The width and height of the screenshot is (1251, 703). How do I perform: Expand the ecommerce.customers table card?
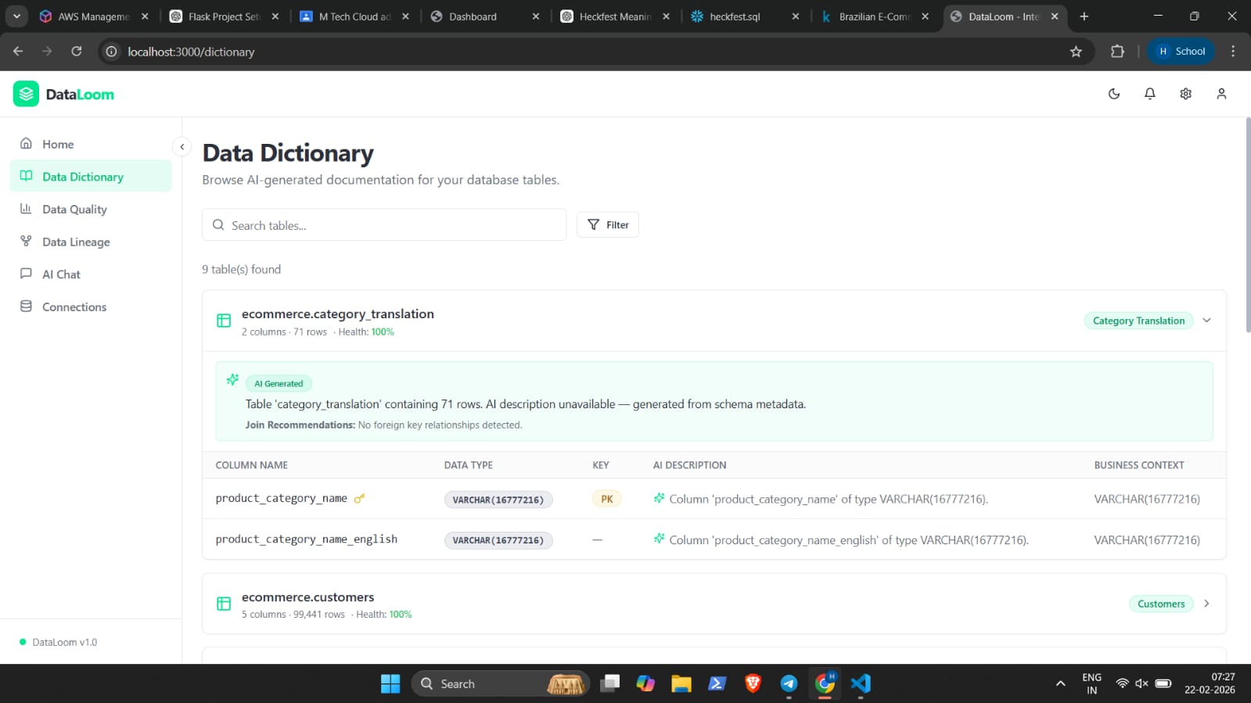pyautogui.click(x=1206, y=604)
